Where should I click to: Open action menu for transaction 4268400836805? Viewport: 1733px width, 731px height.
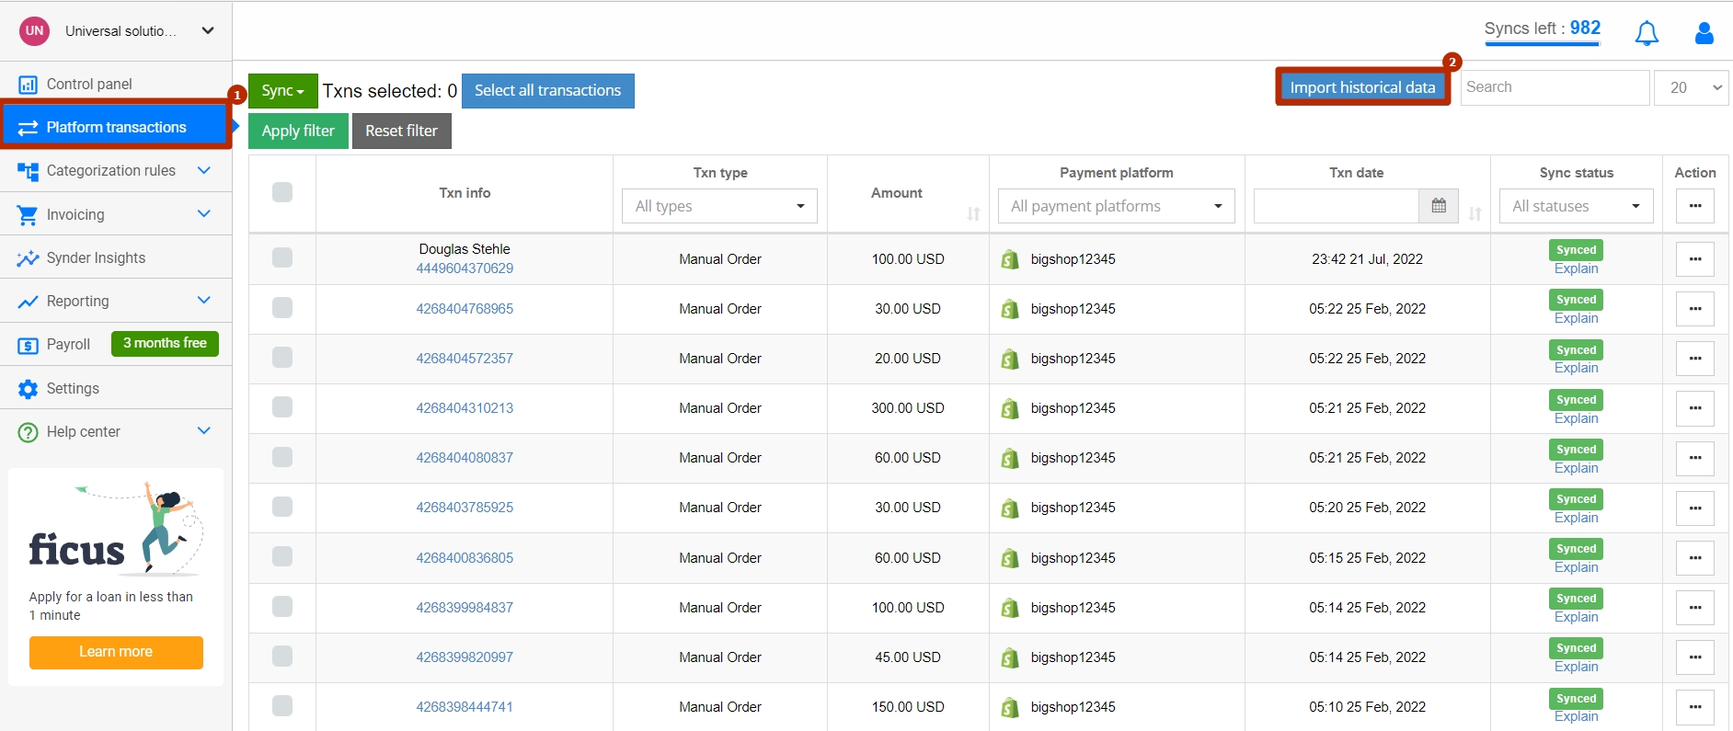(x=1694, y=558)
